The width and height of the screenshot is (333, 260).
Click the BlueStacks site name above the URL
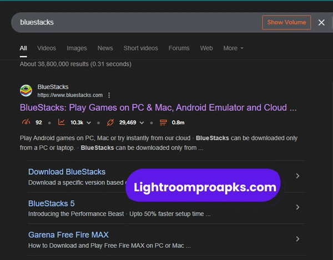pyautogui.click(x=53, y=87)
